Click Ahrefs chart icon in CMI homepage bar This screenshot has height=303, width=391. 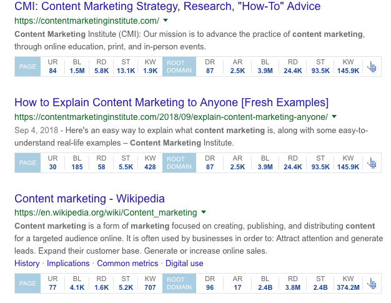coord(372,67)
